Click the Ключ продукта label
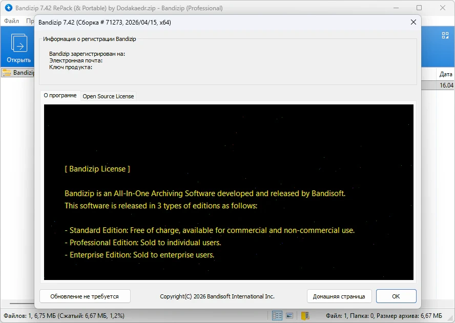The width and height of the screenshot is (455, 323). (71, 67)
